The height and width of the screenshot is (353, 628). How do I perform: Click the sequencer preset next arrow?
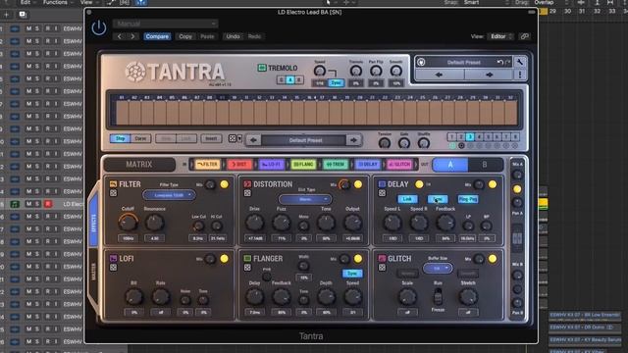point(353,140)
